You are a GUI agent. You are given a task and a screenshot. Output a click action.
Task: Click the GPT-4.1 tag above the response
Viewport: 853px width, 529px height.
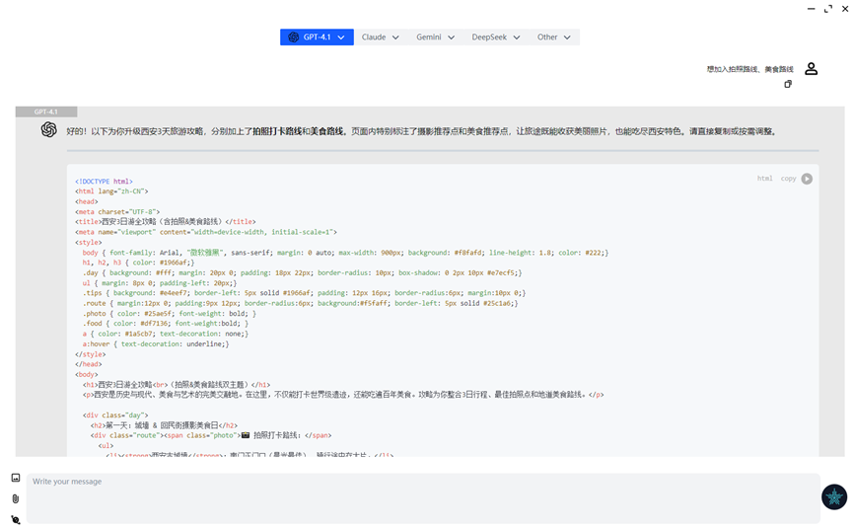(x=46, y=112)
